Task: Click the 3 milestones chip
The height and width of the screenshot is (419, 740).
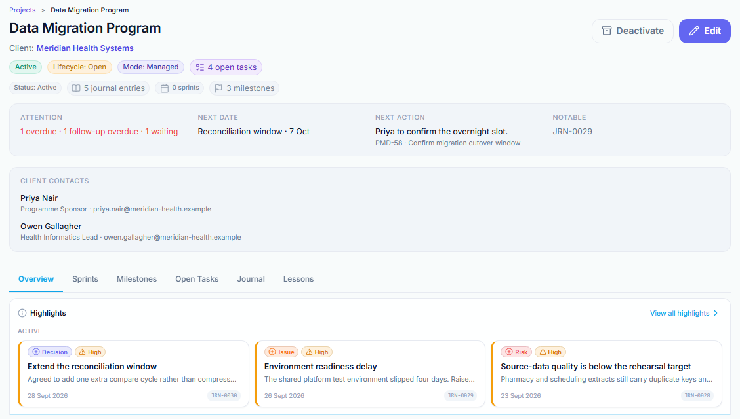Action: 244,88
